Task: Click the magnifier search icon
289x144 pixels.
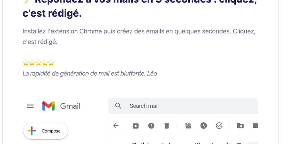Action: [118, 106]
